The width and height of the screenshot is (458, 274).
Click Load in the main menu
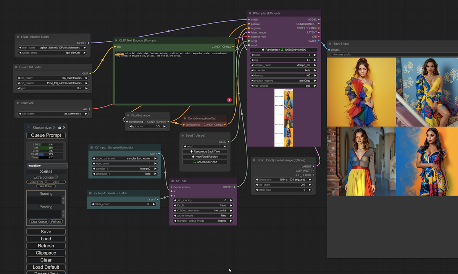click(x=46, y=239)
